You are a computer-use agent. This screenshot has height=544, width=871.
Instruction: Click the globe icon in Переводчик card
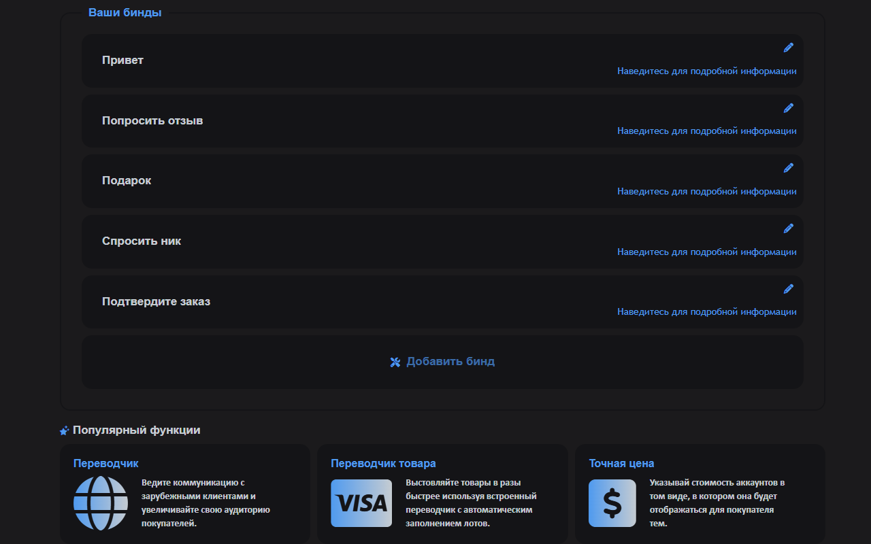click(x=101, y=503)
